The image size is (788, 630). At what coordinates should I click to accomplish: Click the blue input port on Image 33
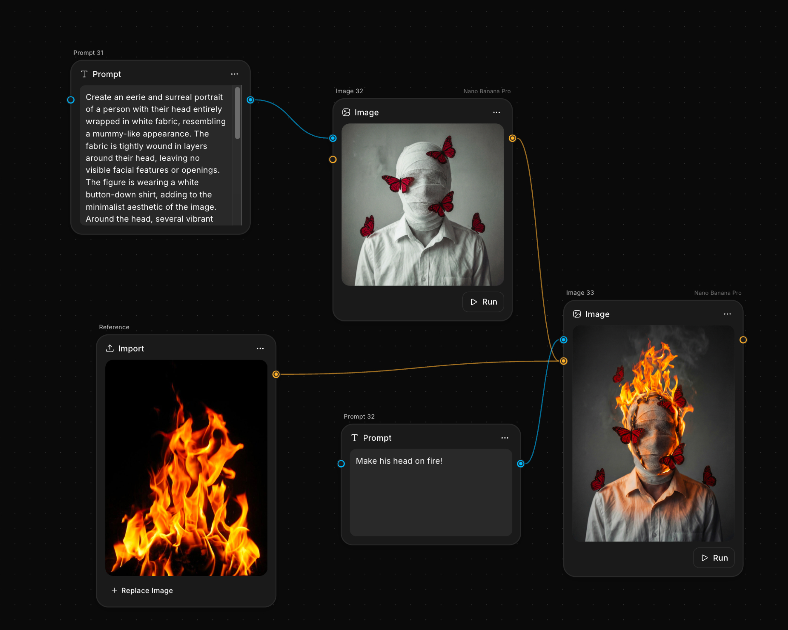click(563, 340)
